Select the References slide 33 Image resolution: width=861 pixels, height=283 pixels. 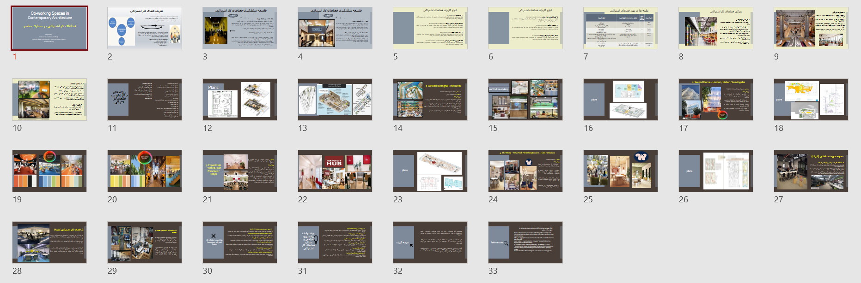[525, 242]
